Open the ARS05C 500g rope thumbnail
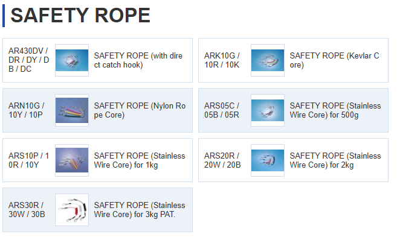 (268, 110)
